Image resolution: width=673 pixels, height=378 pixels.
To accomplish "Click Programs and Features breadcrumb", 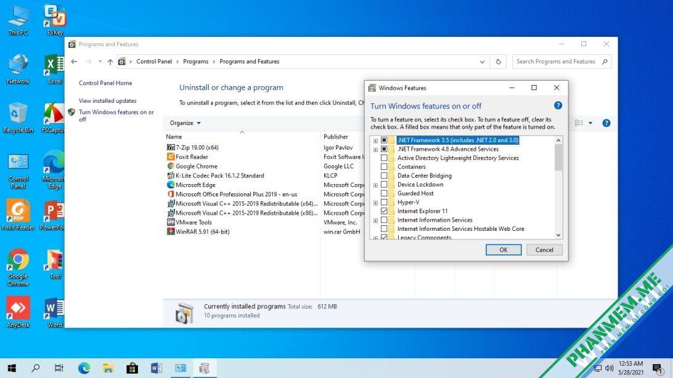I will pyautogui.click(x=250, y=62).
